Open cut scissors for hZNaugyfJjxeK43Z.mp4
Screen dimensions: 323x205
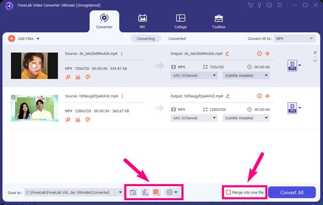78,119
